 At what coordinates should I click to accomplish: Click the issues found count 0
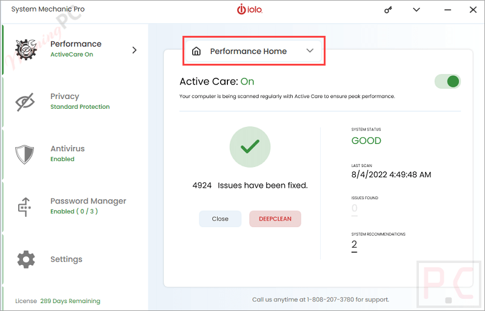(x=354, y=208)
